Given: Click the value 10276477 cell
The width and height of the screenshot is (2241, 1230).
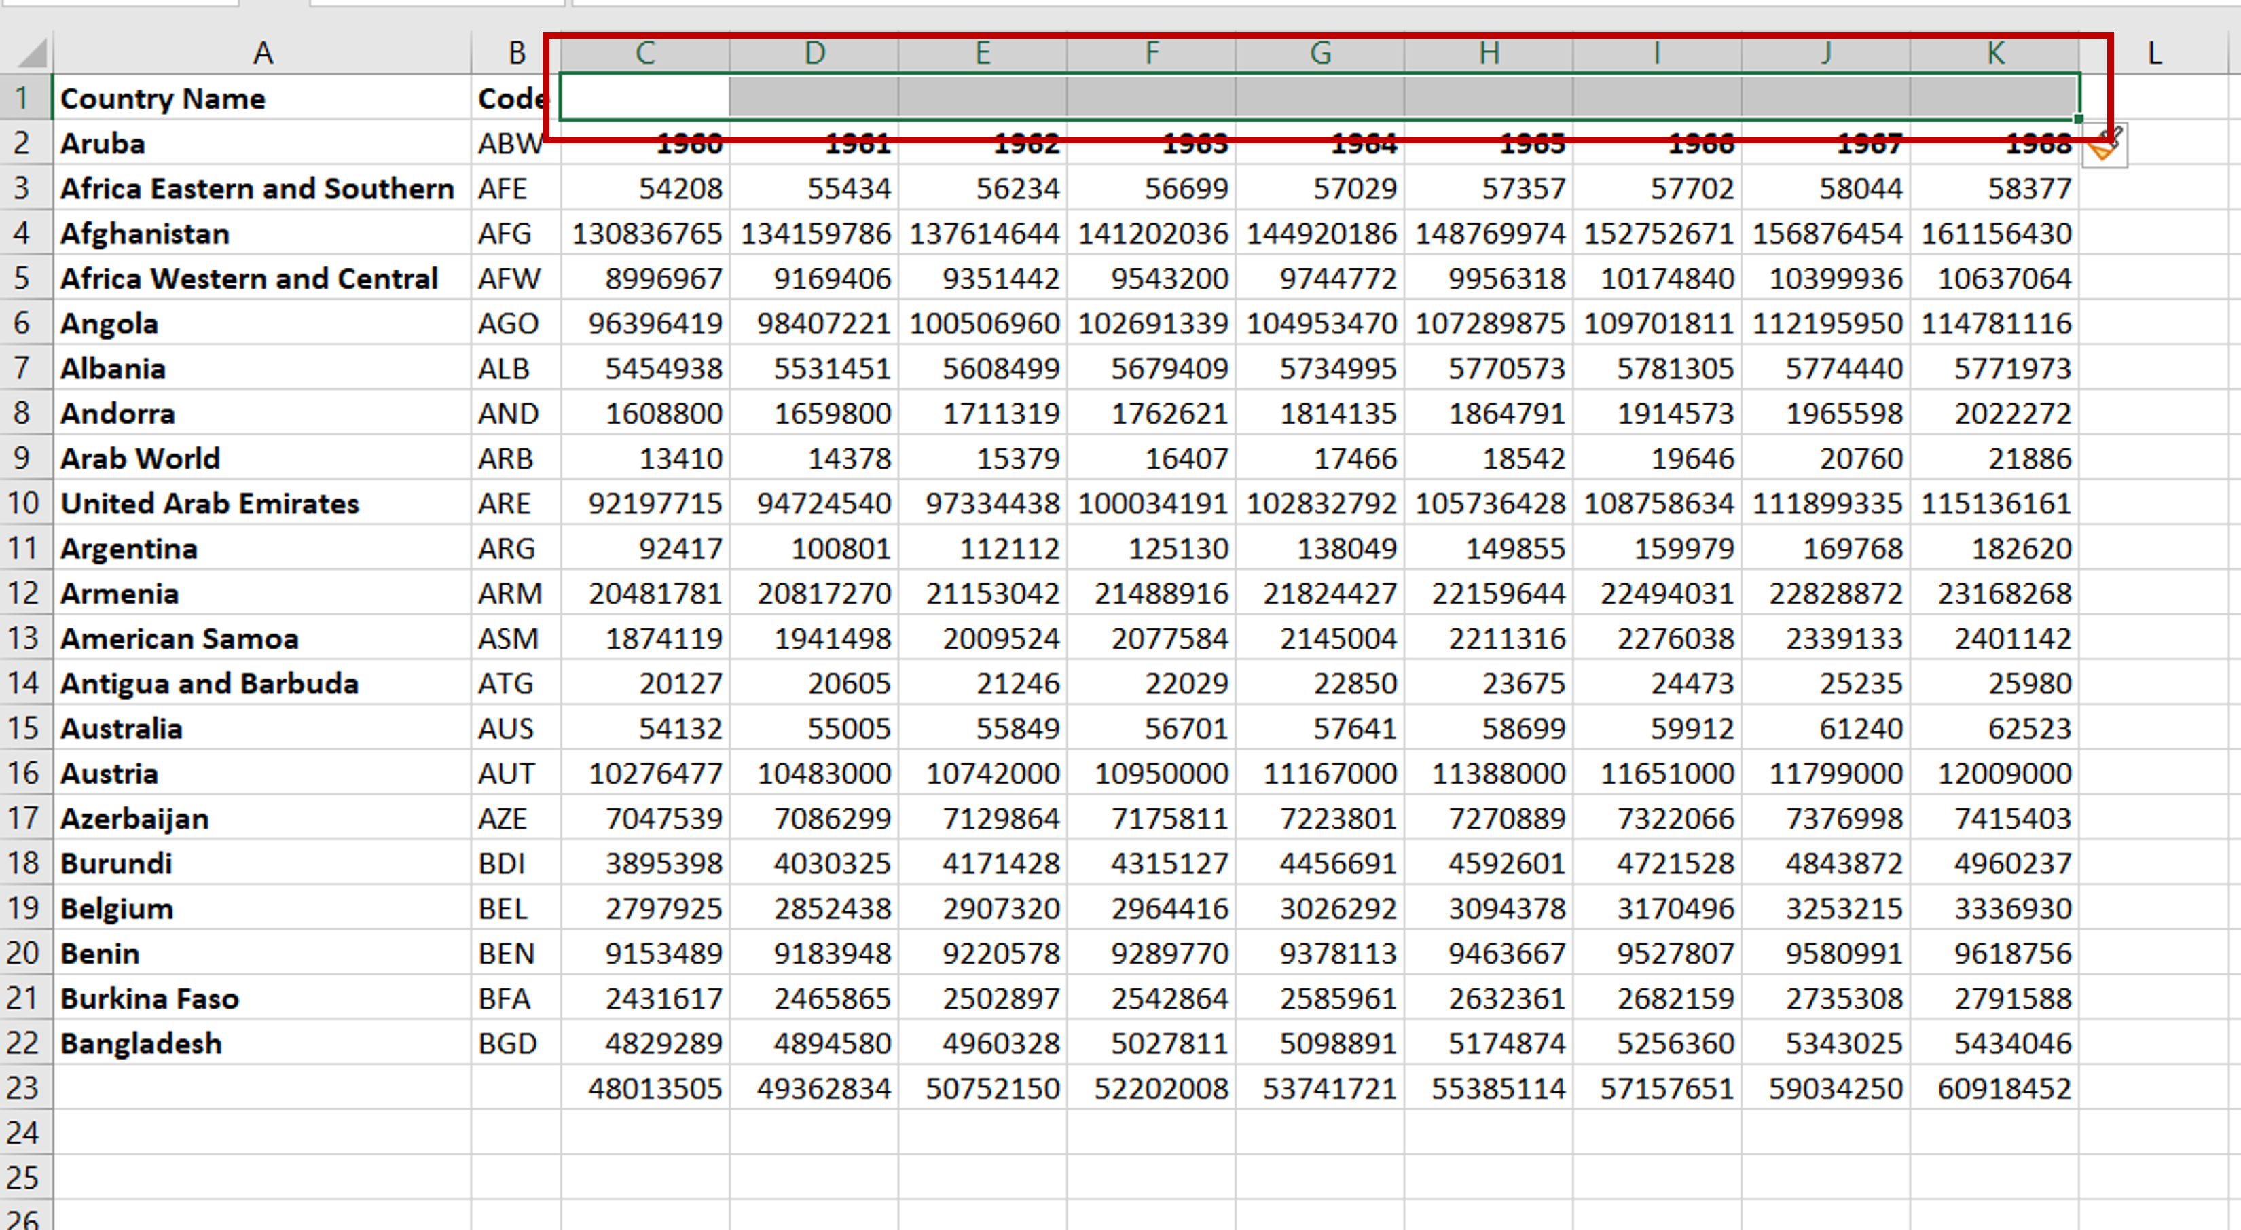Looking at the screenshot, I should 644,772.
